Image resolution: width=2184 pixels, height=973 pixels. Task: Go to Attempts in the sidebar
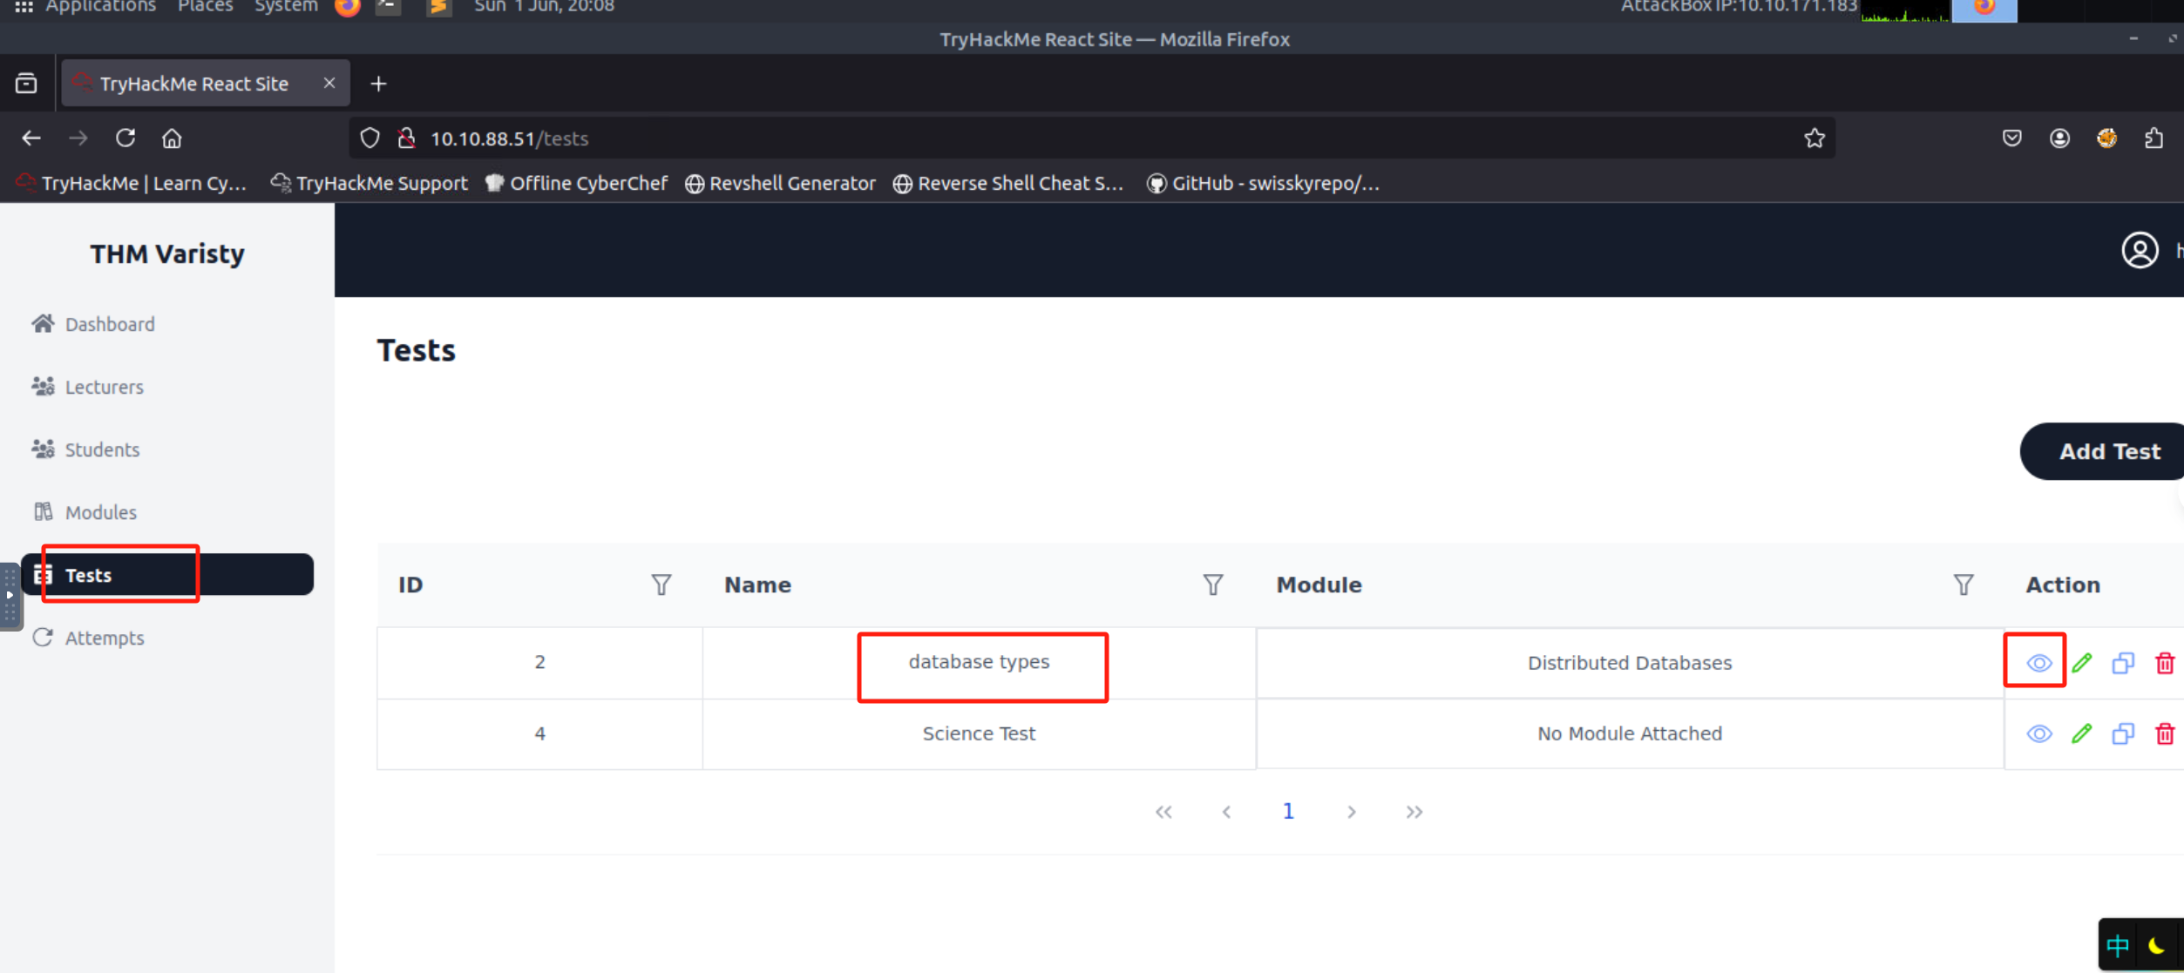coord(104,638)
